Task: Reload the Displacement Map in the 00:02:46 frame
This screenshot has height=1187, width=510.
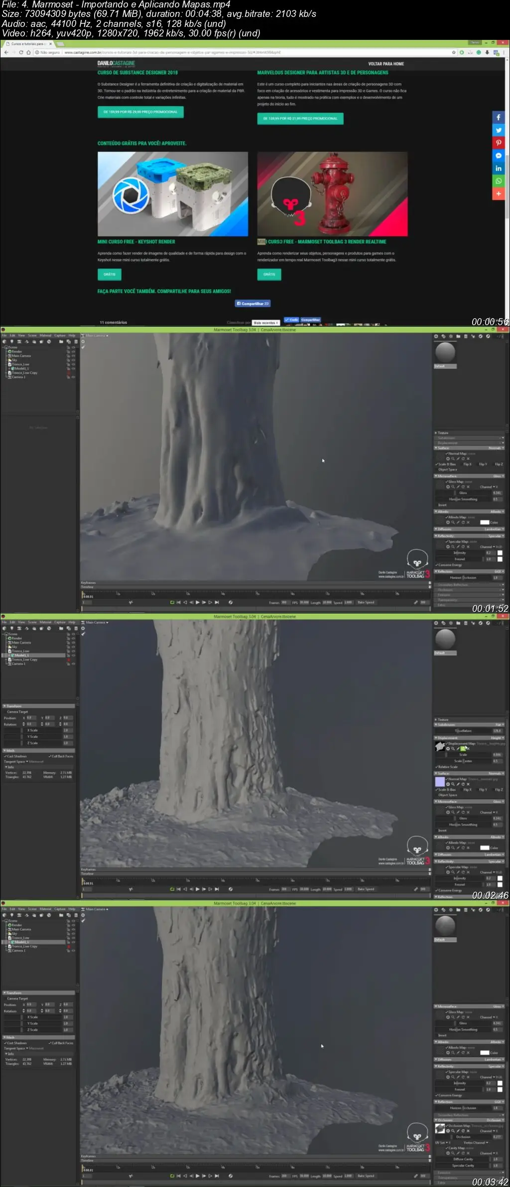Action: [463, 749]
